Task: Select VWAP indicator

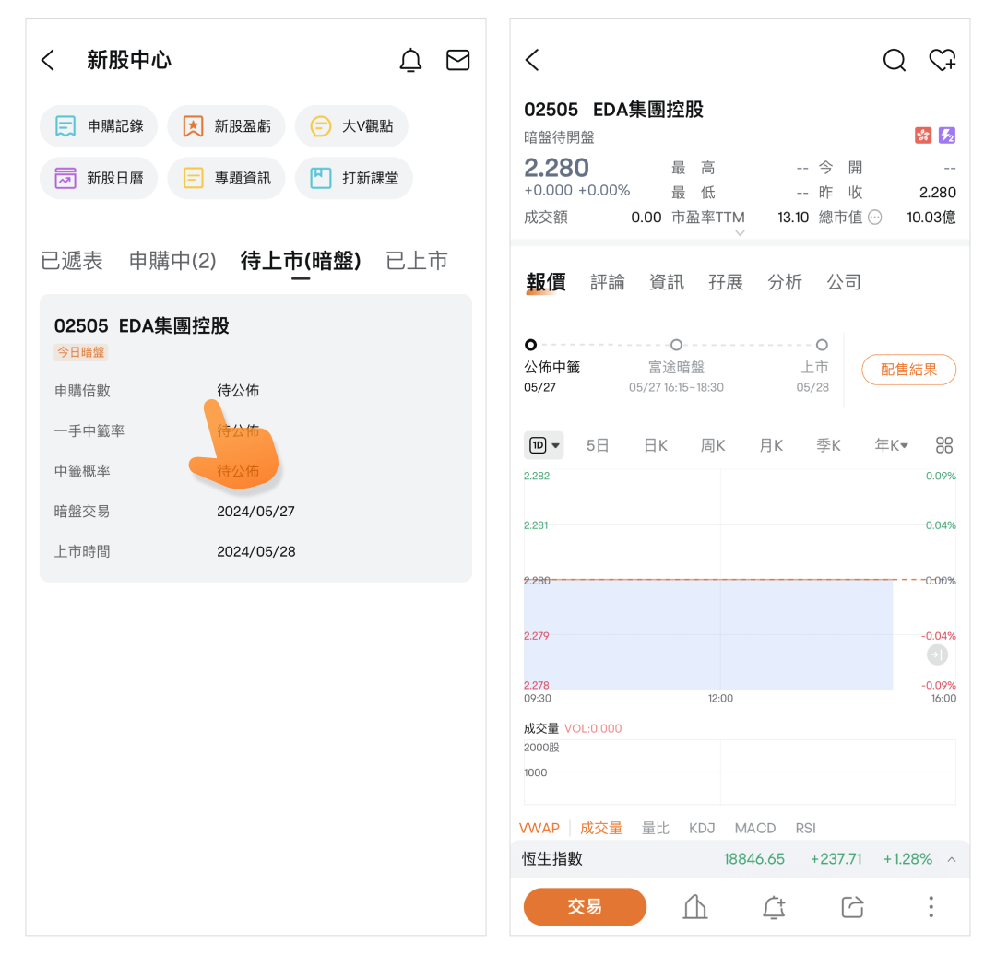Action: click(x=539, y=828)
